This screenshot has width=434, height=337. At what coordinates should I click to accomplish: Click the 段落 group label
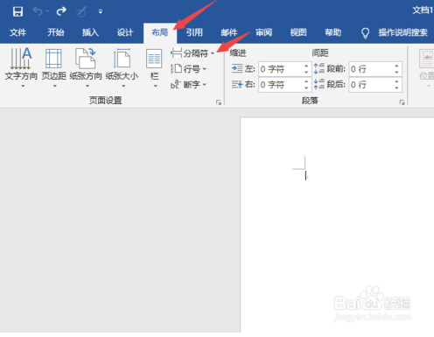[310, 101]
